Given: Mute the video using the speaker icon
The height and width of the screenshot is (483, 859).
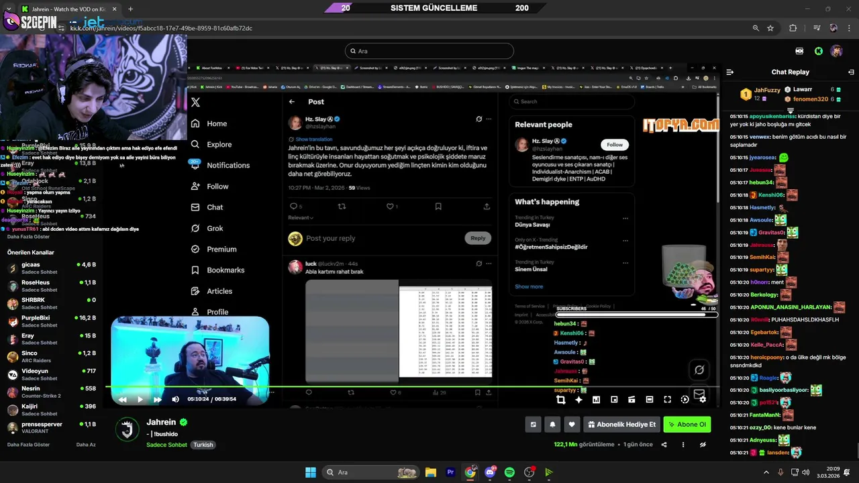Looking at the screenshot, I should coord(176,399).
